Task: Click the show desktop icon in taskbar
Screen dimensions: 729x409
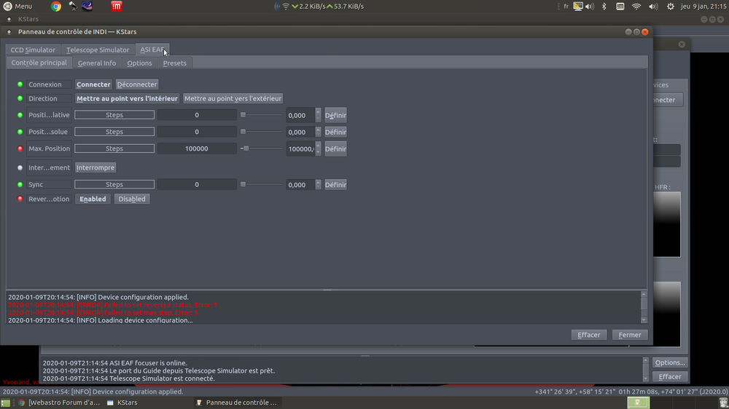Action: tap(6, 403)
